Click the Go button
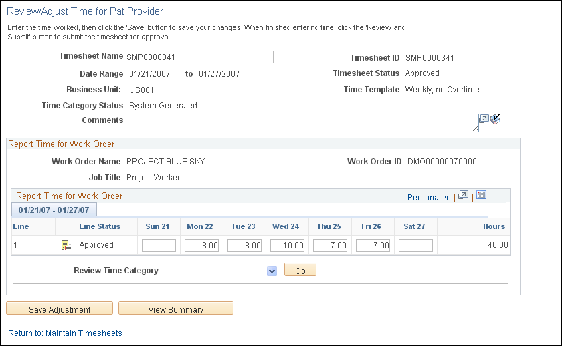The height and width of the screenshot is (346, 562). point(300,269)
